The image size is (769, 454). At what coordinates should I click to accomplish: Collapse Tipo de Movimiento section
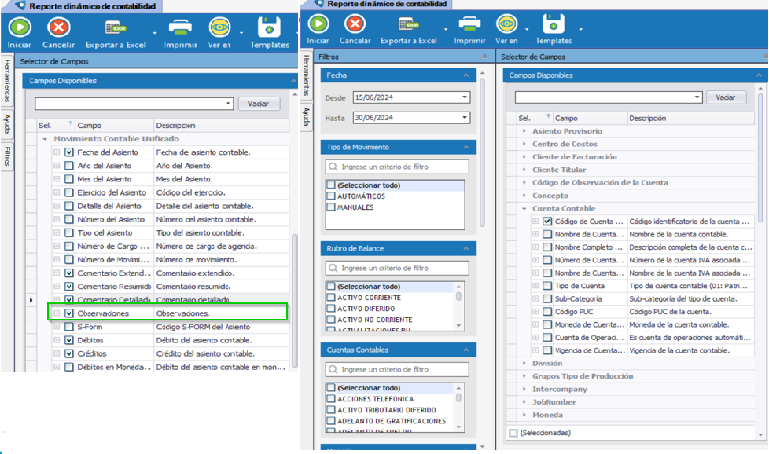click(466, 147)
